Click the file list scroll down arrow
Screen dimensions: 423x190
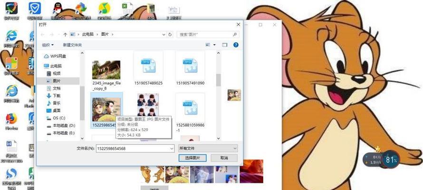(x=218, y=139)
